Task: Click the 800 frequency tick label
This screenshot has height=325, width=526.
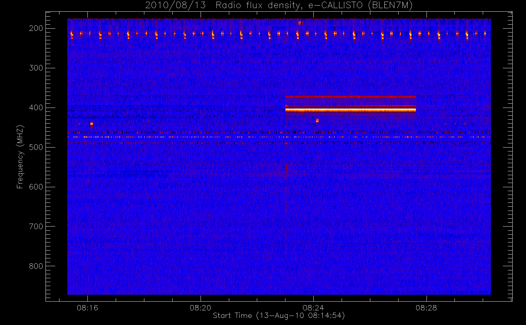Action: tap(36, 266)
